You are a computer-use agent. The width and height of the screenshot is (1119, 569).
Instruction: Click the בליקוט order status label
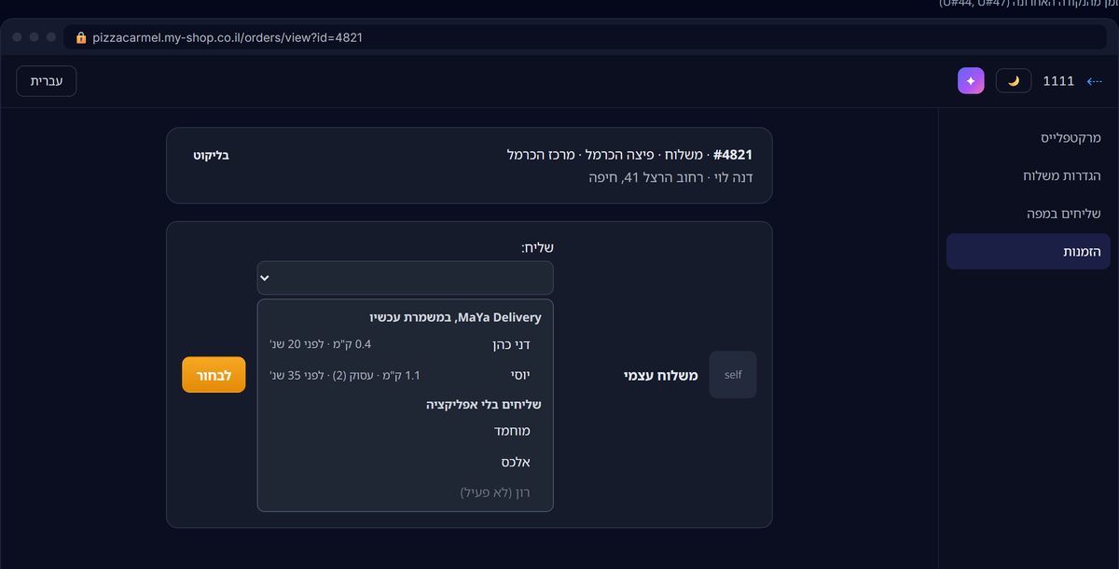(212, 155)
